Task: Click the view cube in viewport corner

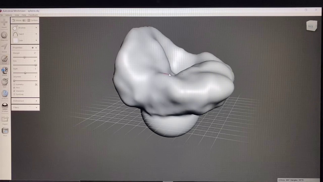Action: pyautogui.click(x=312, y=26)
